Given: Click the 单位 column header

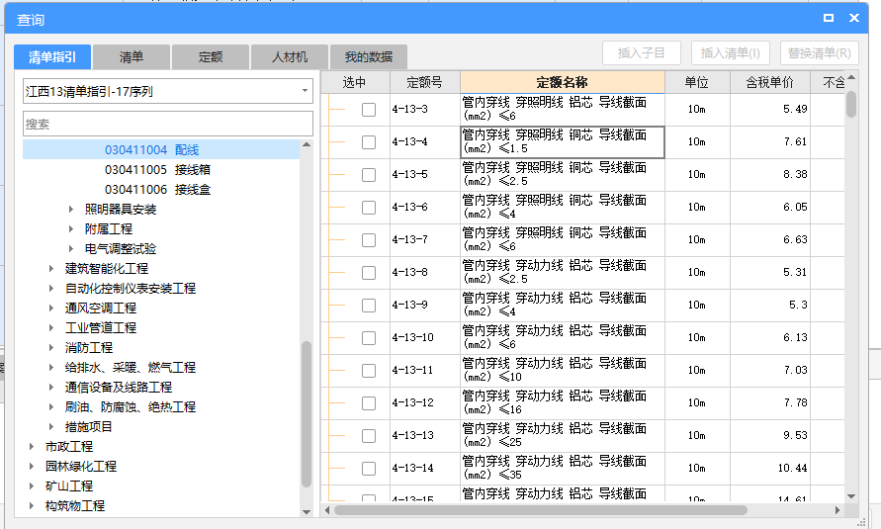Looking at the screenshot, I should click(697, 82).
